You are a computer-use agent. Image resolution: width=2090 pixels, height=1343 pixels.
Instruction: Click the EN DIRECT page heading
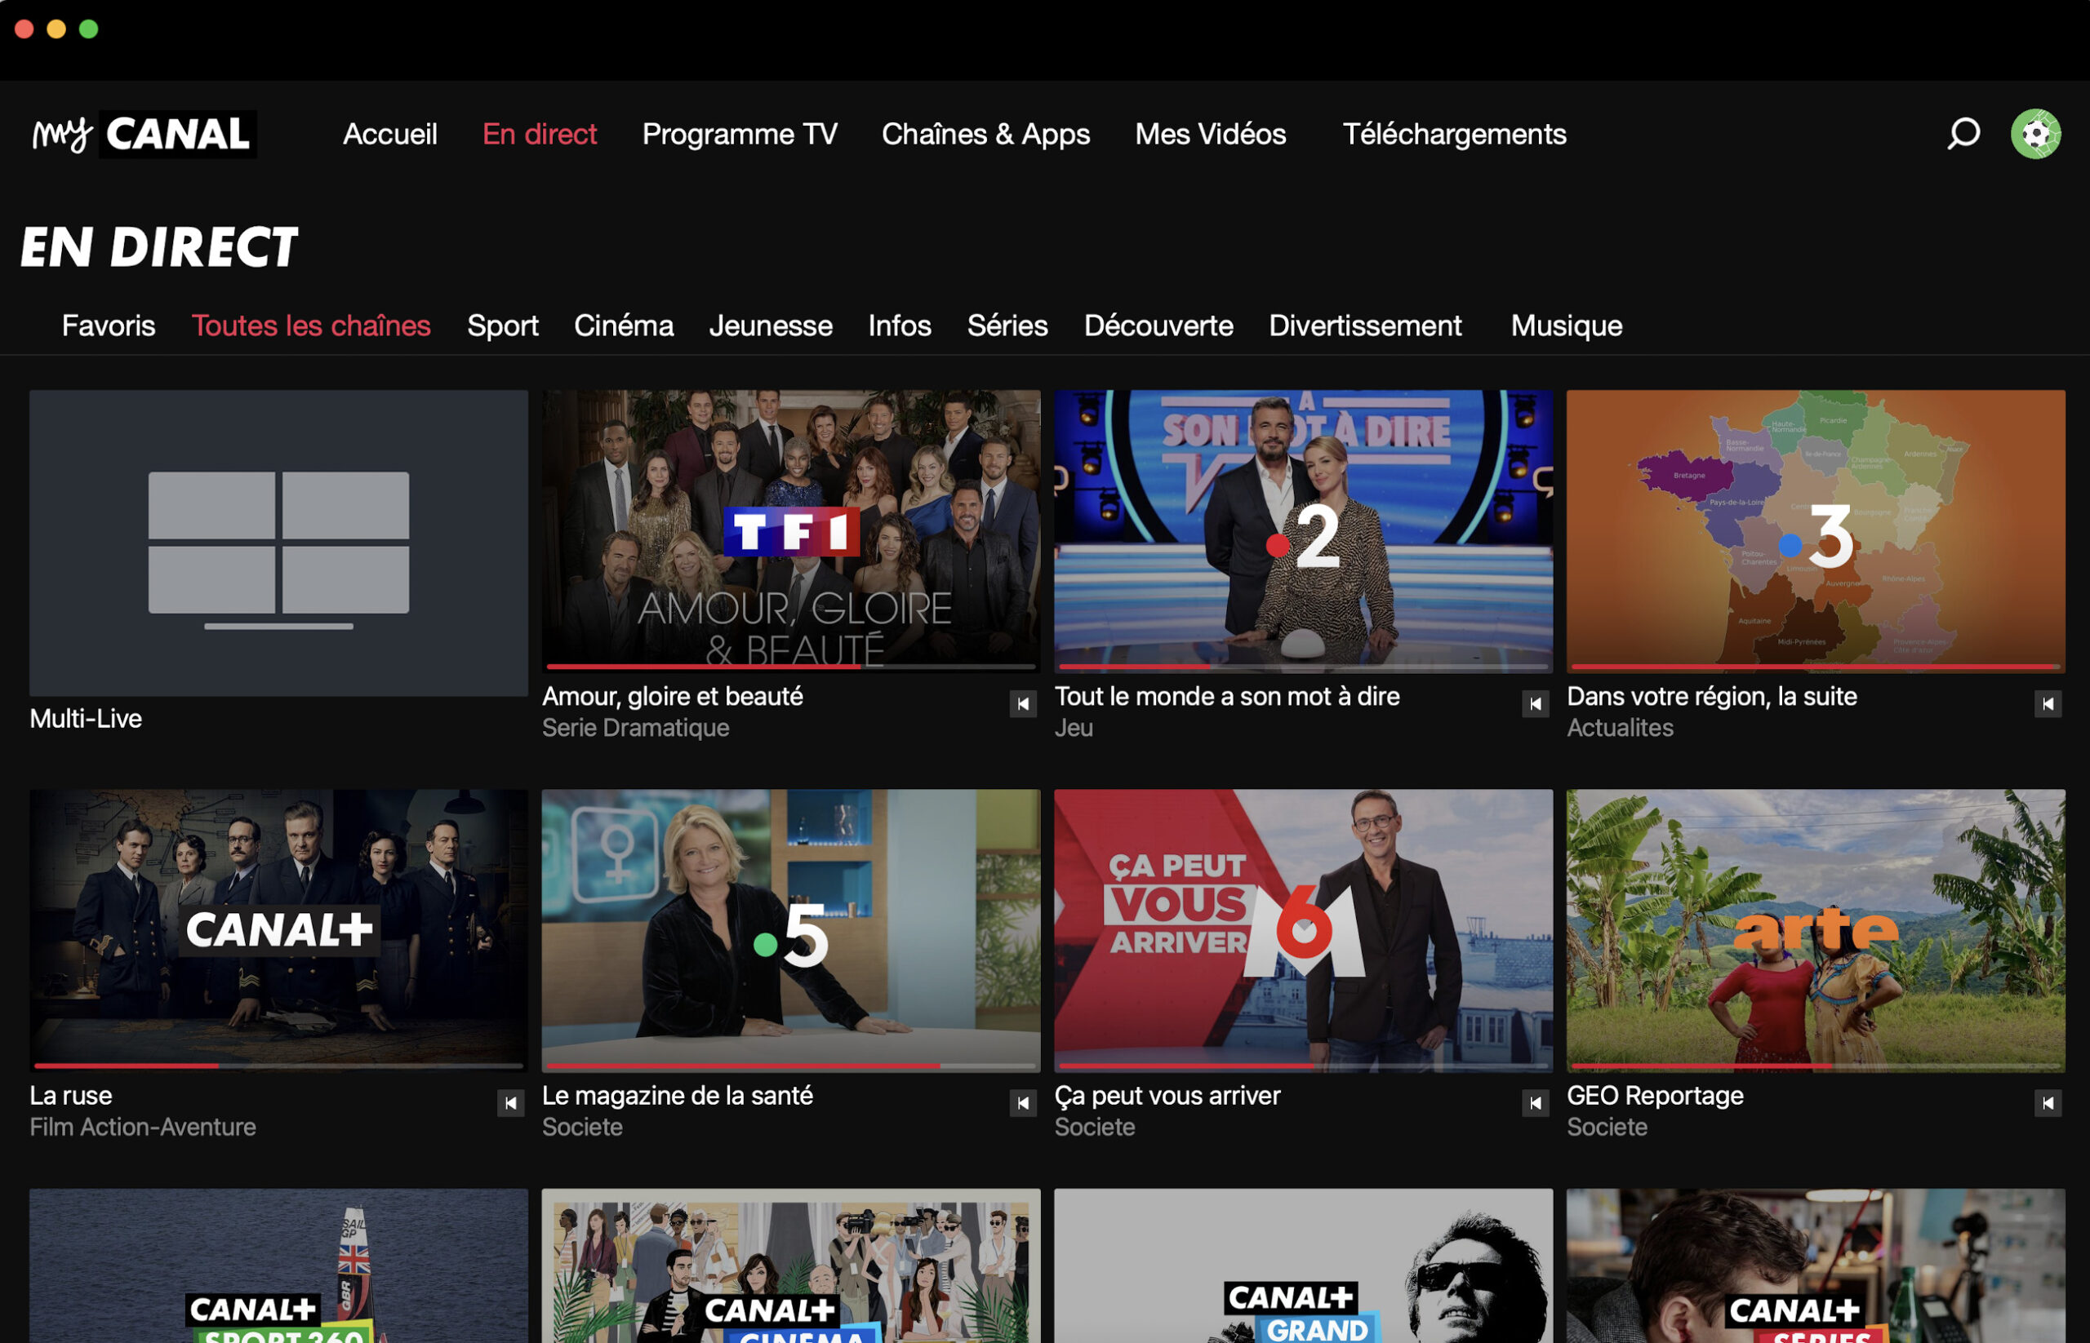(159, 246)
